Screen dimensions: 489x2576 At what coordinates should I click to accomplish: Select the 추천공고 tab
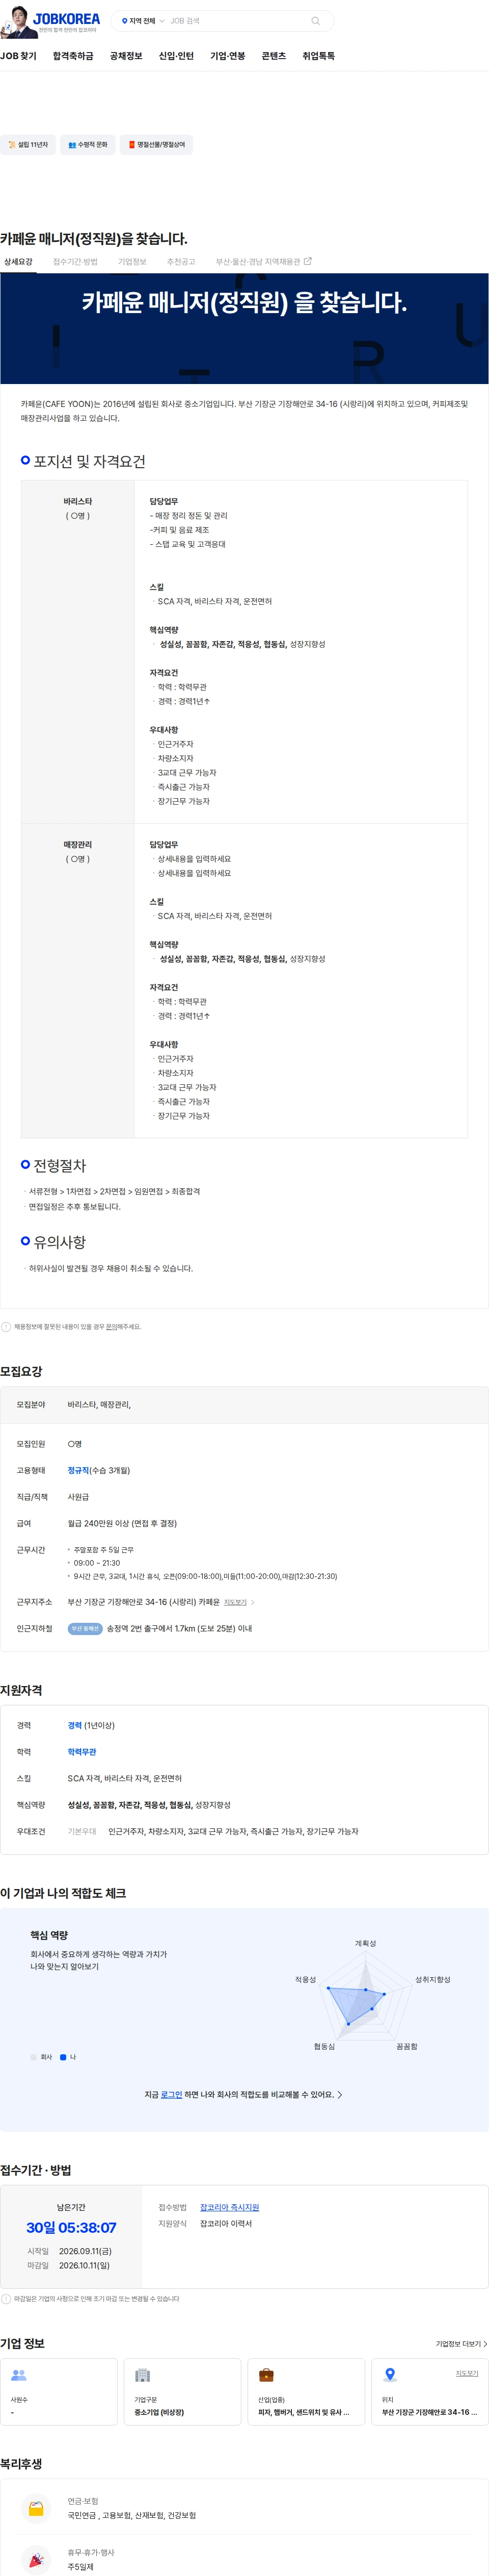pos(181,262)
